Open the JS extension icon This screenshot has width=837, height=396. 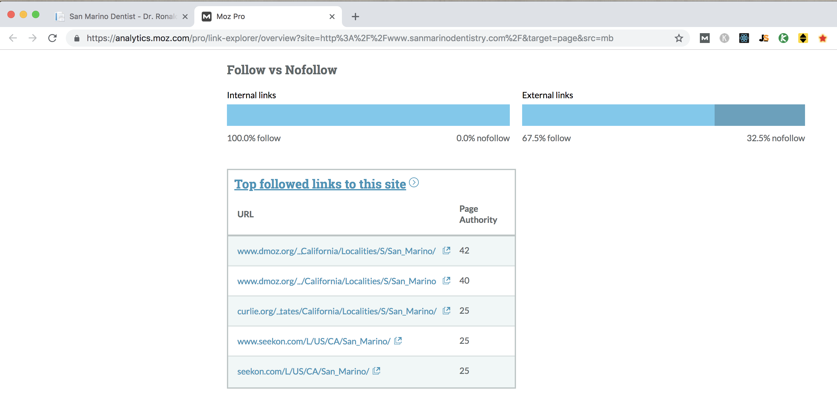[x=764, y=38]
